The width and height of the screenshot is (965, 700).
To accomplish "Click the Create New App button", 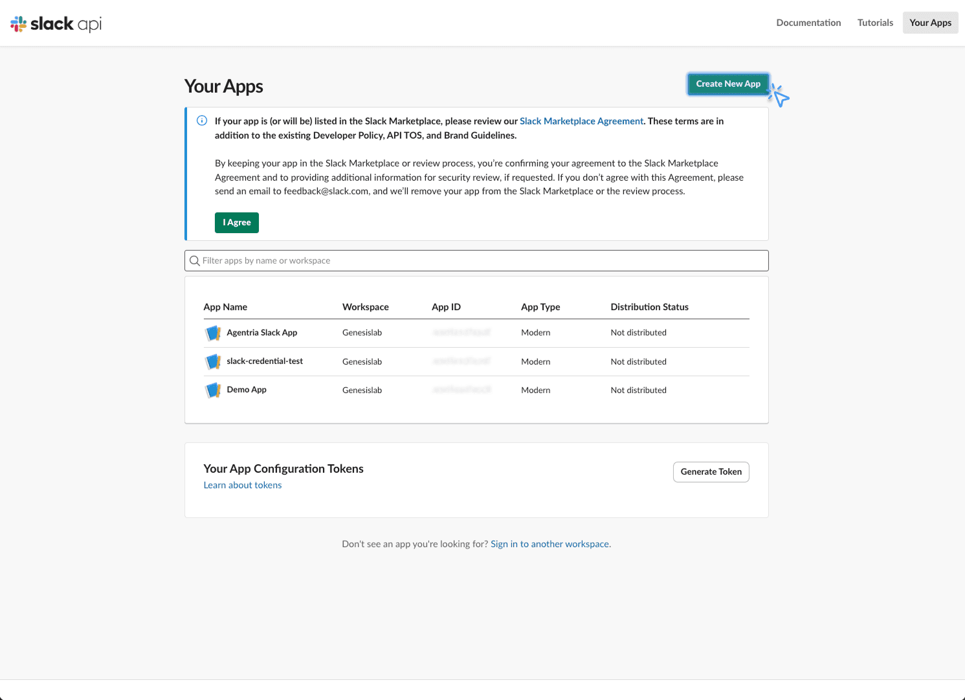I will point(728,84).
